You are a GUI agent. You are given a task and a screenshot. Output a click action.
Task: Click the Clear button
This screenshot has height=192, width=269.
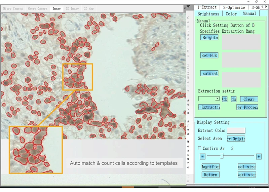(249, 99)
